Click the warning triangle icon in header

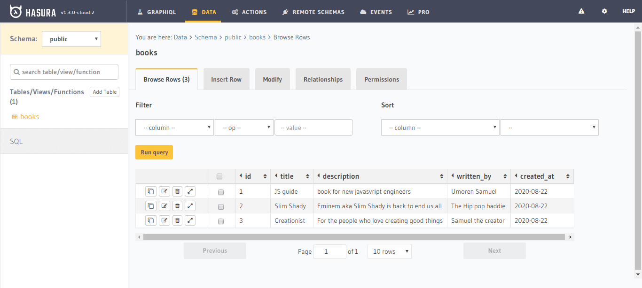(581, 11)
